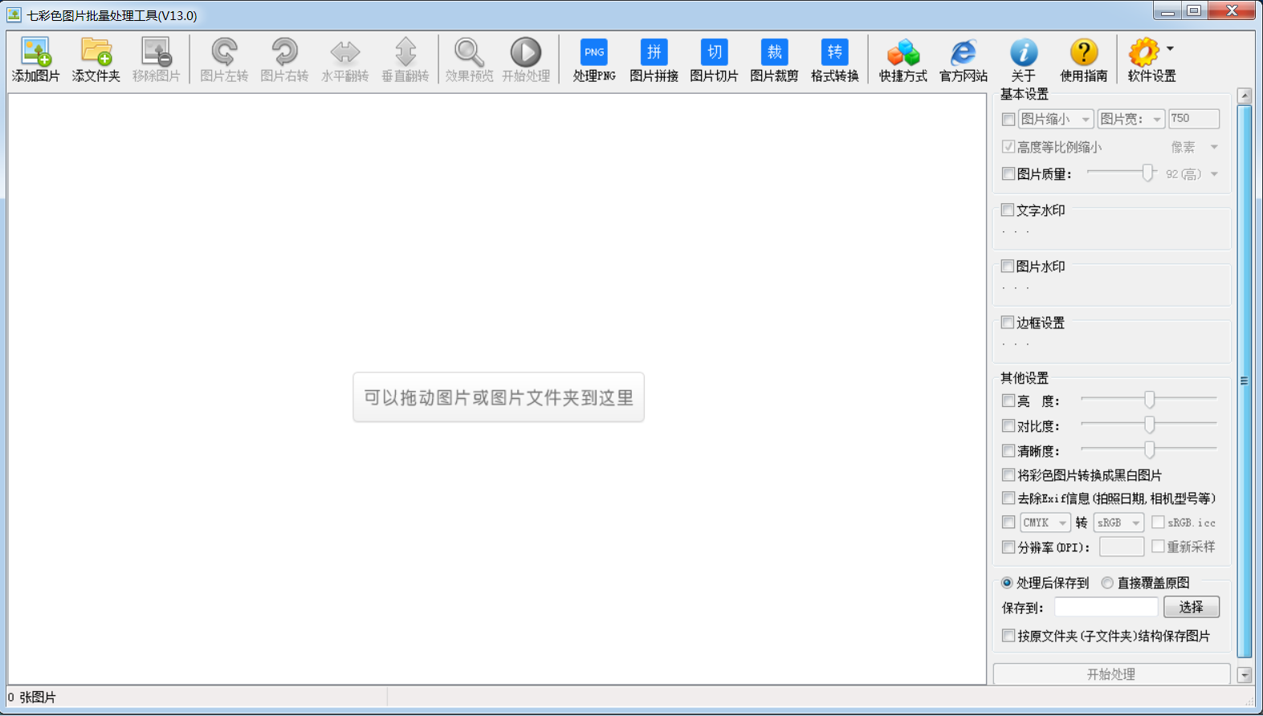The width and height of the screenshot is (1263, 716).
Task: Enable the 图片质量 checkbox
Action: click(1008, 174)
